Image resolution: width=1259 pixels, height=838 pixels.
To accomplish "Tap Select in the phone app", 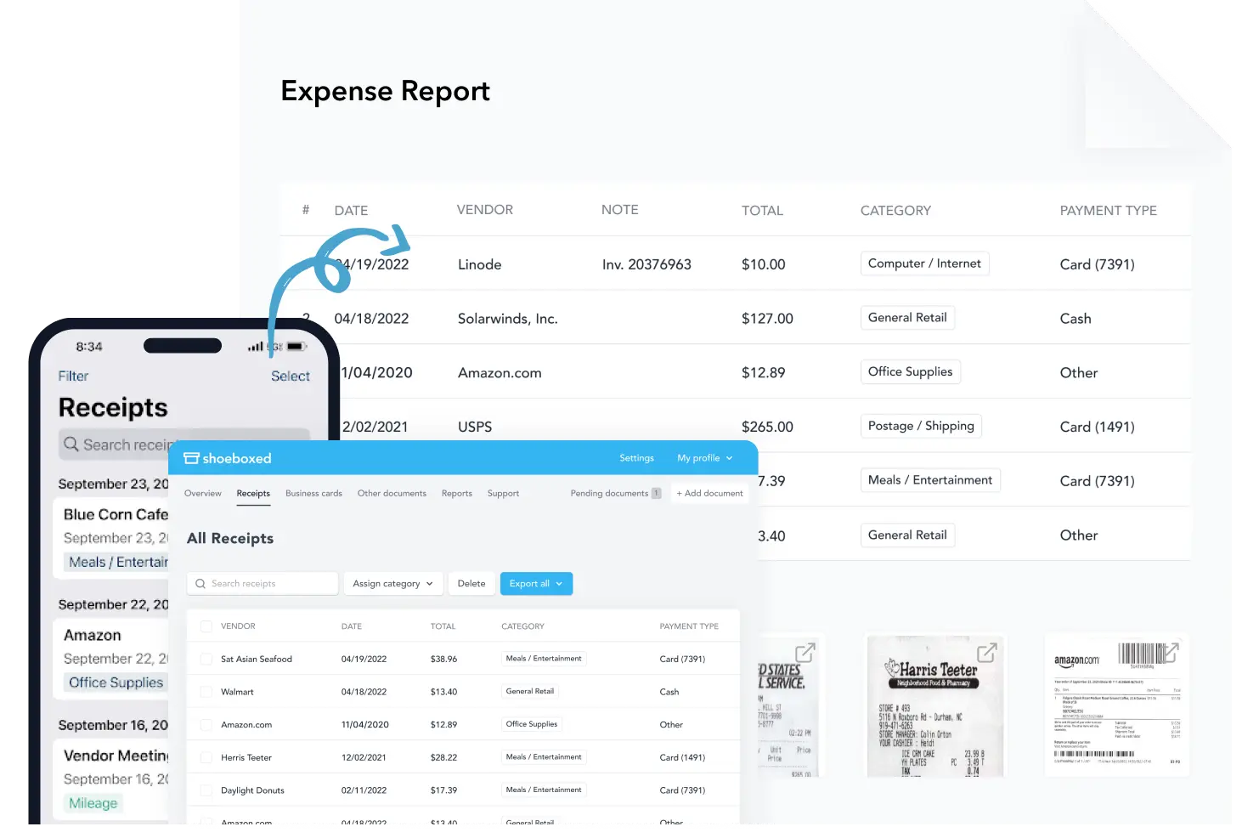I will [x=291, y=376].
